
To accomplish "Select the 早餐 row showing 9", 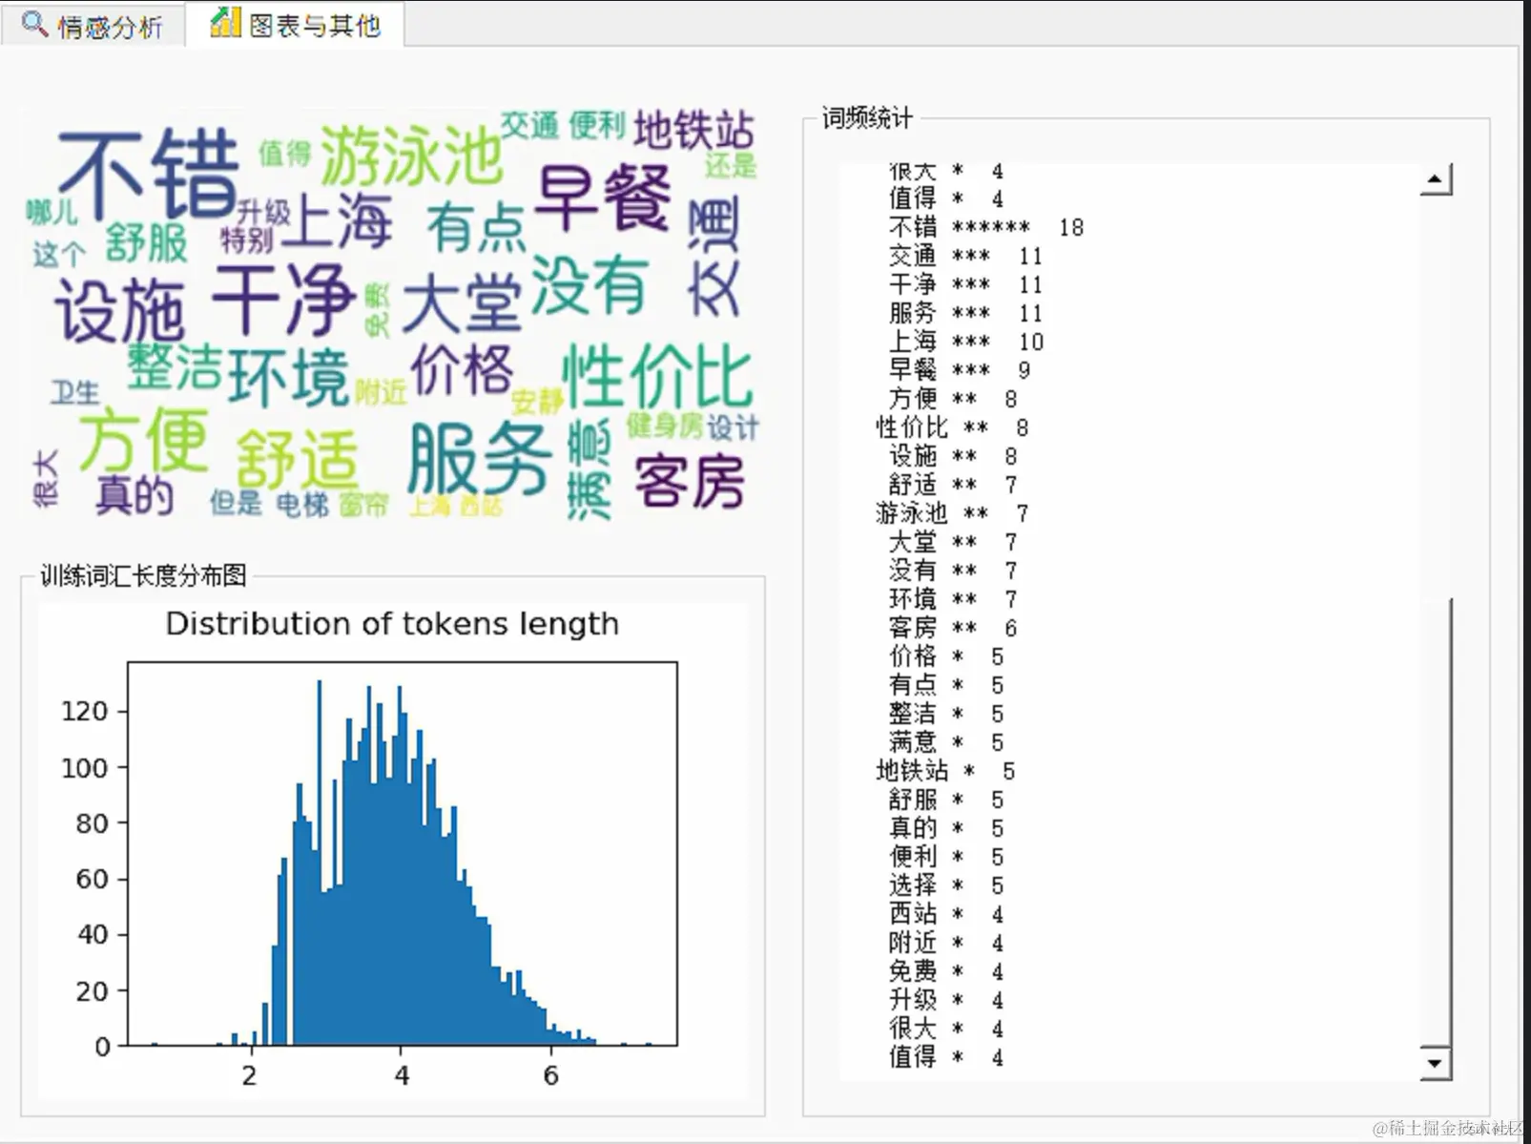I will pyautogui.click(x=959, y=370).
